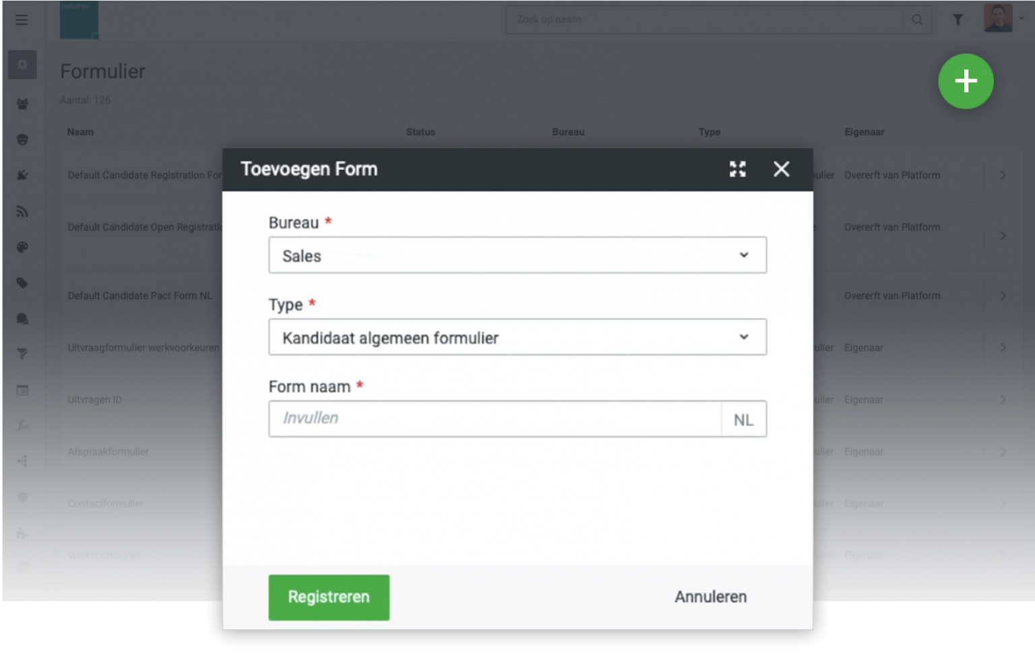Open Afspraakformulier row chevron

click(1004, 451)
